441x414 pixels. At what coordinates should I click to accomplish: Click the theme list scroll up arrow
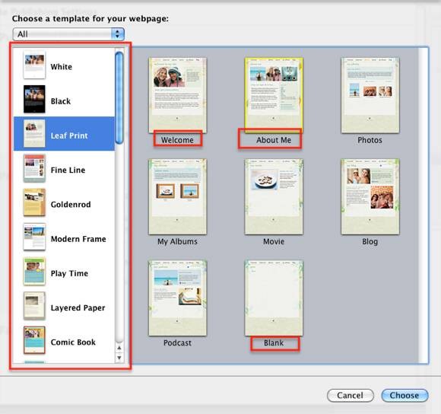click(119, 348)
